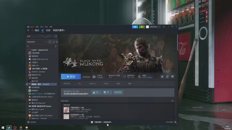Click the Big Picture mode monitor icon
The width and height of the screenshot is (232, 130).
point(164,27)
